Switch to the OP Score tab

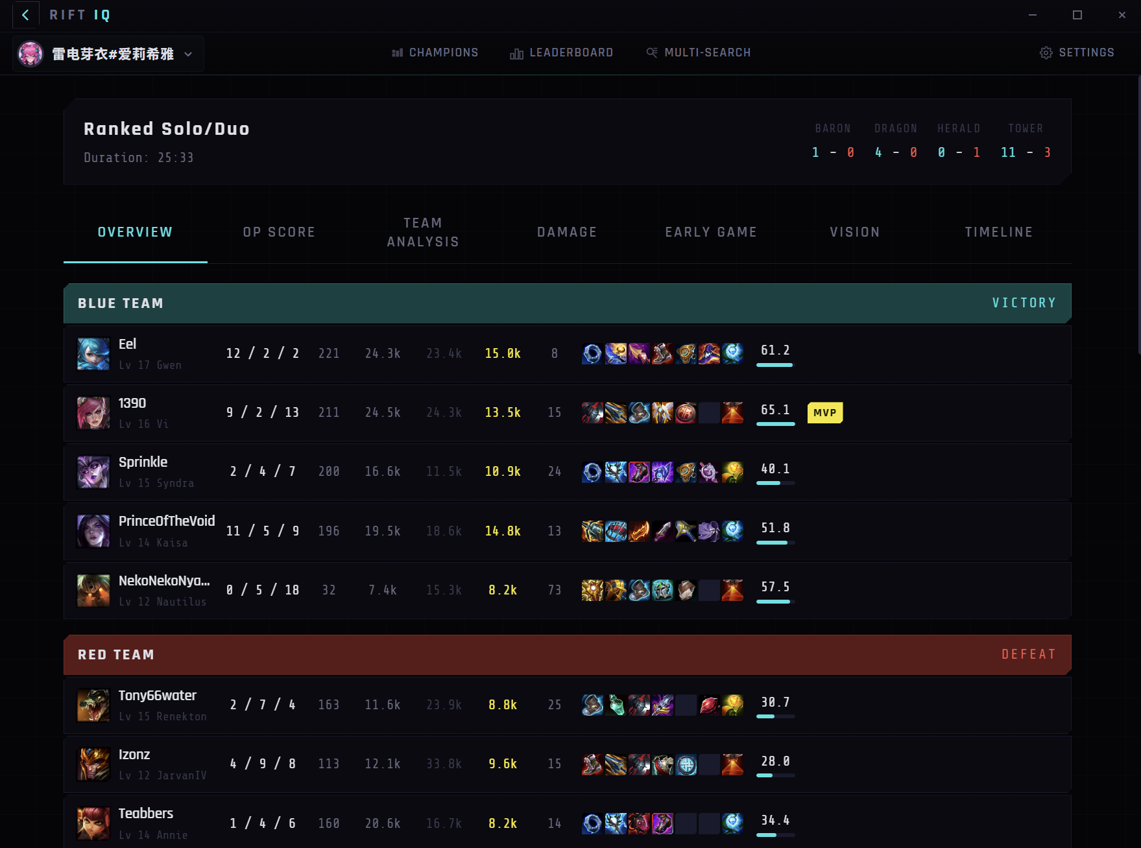278,232
